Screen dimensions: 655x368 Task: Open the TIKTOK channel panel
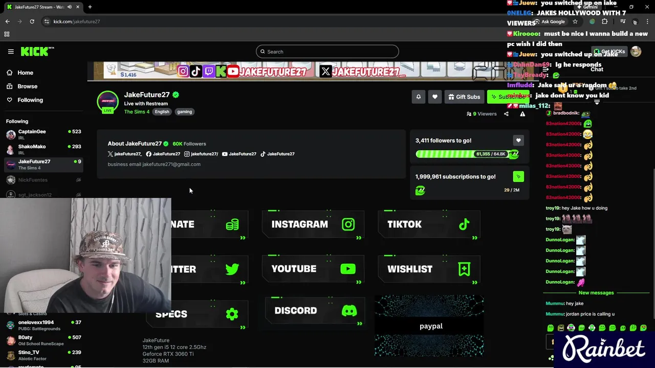click(429, 224)
